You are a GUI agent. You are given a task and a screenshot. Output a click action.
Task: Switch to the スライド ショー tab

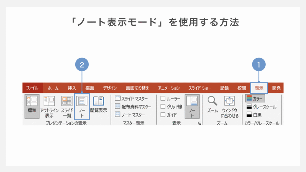(200, 88)
